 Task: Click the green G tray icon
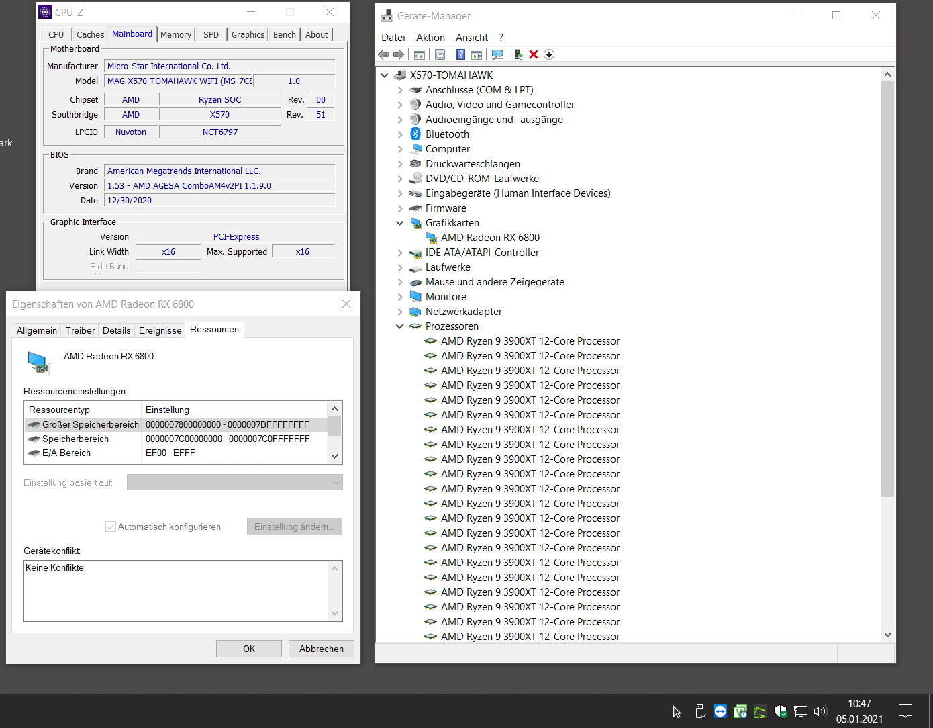coord(760,711)
